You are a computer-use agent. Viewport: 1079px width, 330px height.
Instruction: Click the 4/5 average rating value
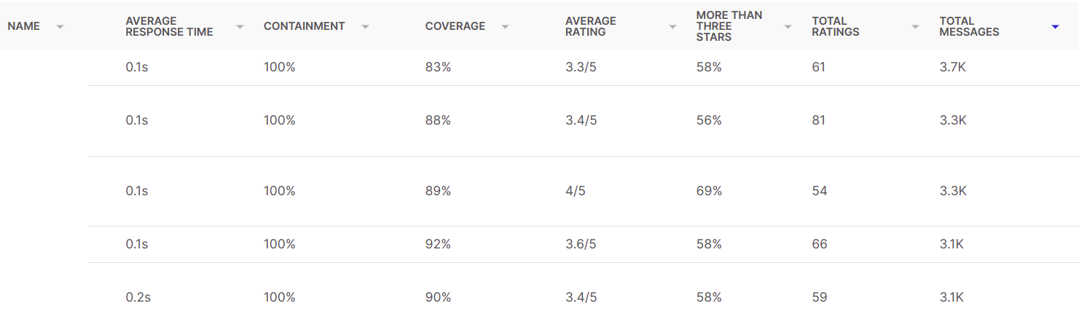coord(576,191)
